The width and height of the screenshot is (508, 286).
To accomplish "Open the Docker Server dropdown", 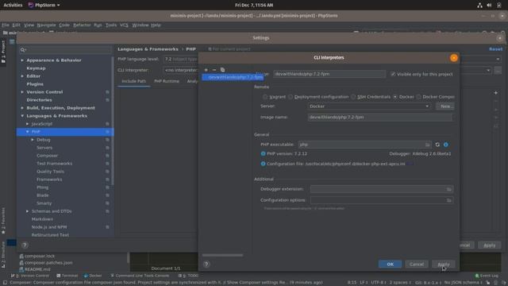I will 369,106.
